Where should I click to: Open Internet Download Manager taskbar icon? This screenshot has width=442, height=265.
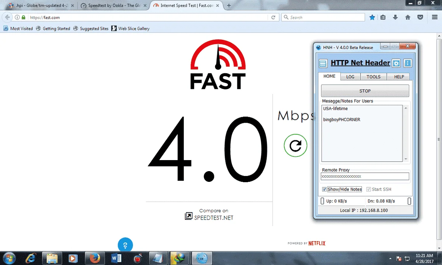pos(180,258)
